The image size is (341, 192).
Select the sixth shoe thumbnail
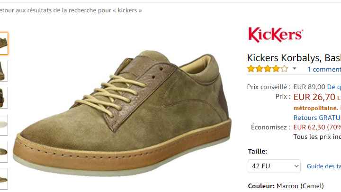coord(4,179)
